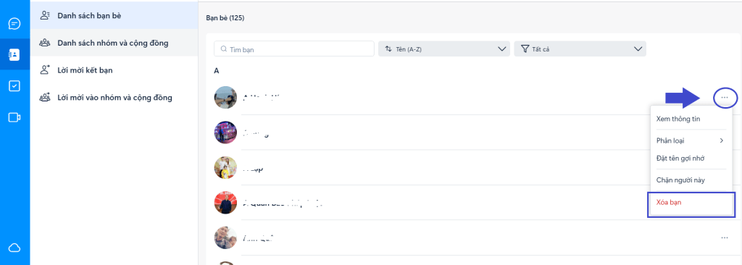742x265 pixels.
Task: Open the Tên (A-Z) sort dropdown
Action: tap(444, 49)
